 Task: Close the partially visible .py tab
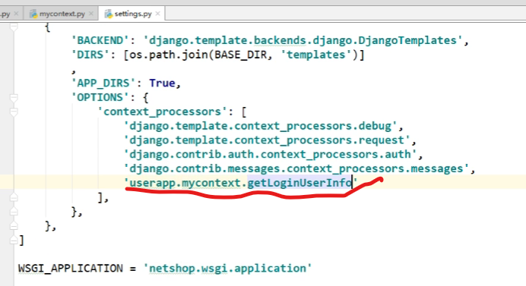[16, 14]
